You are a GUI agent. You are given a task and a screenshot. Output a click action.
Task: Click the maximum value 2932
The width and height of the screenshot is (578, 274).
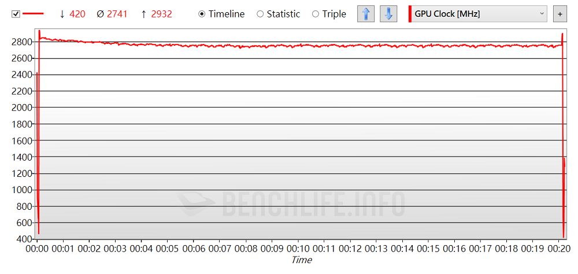click(161, 14)
